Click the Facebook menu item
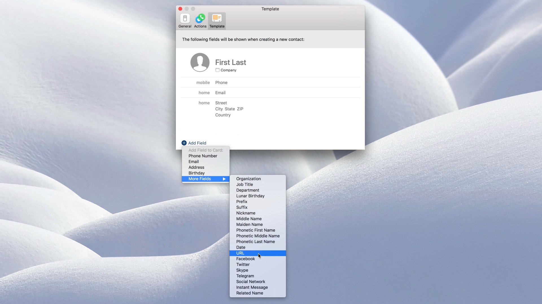 [246, 259]
